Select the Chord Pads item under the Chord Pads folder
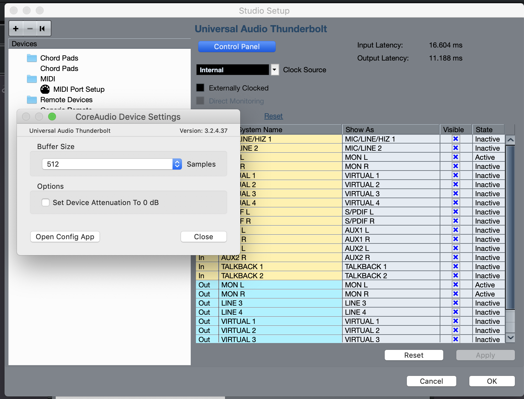The image size is (524, 399). (59, 68)
